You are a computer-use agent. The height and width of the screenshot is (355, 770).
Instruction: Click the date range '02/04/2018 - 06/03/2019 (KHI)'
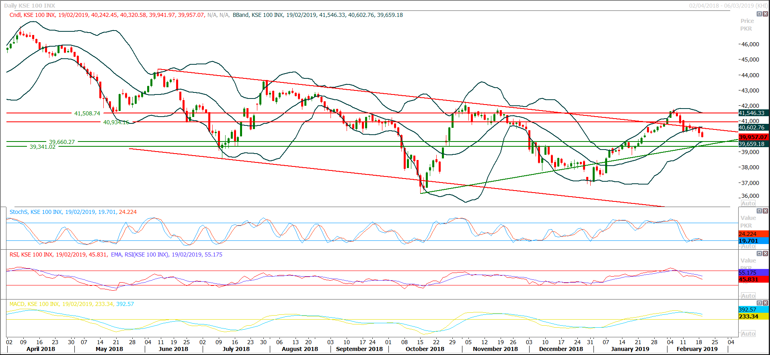pyautogui.click(x=728, y=6)
